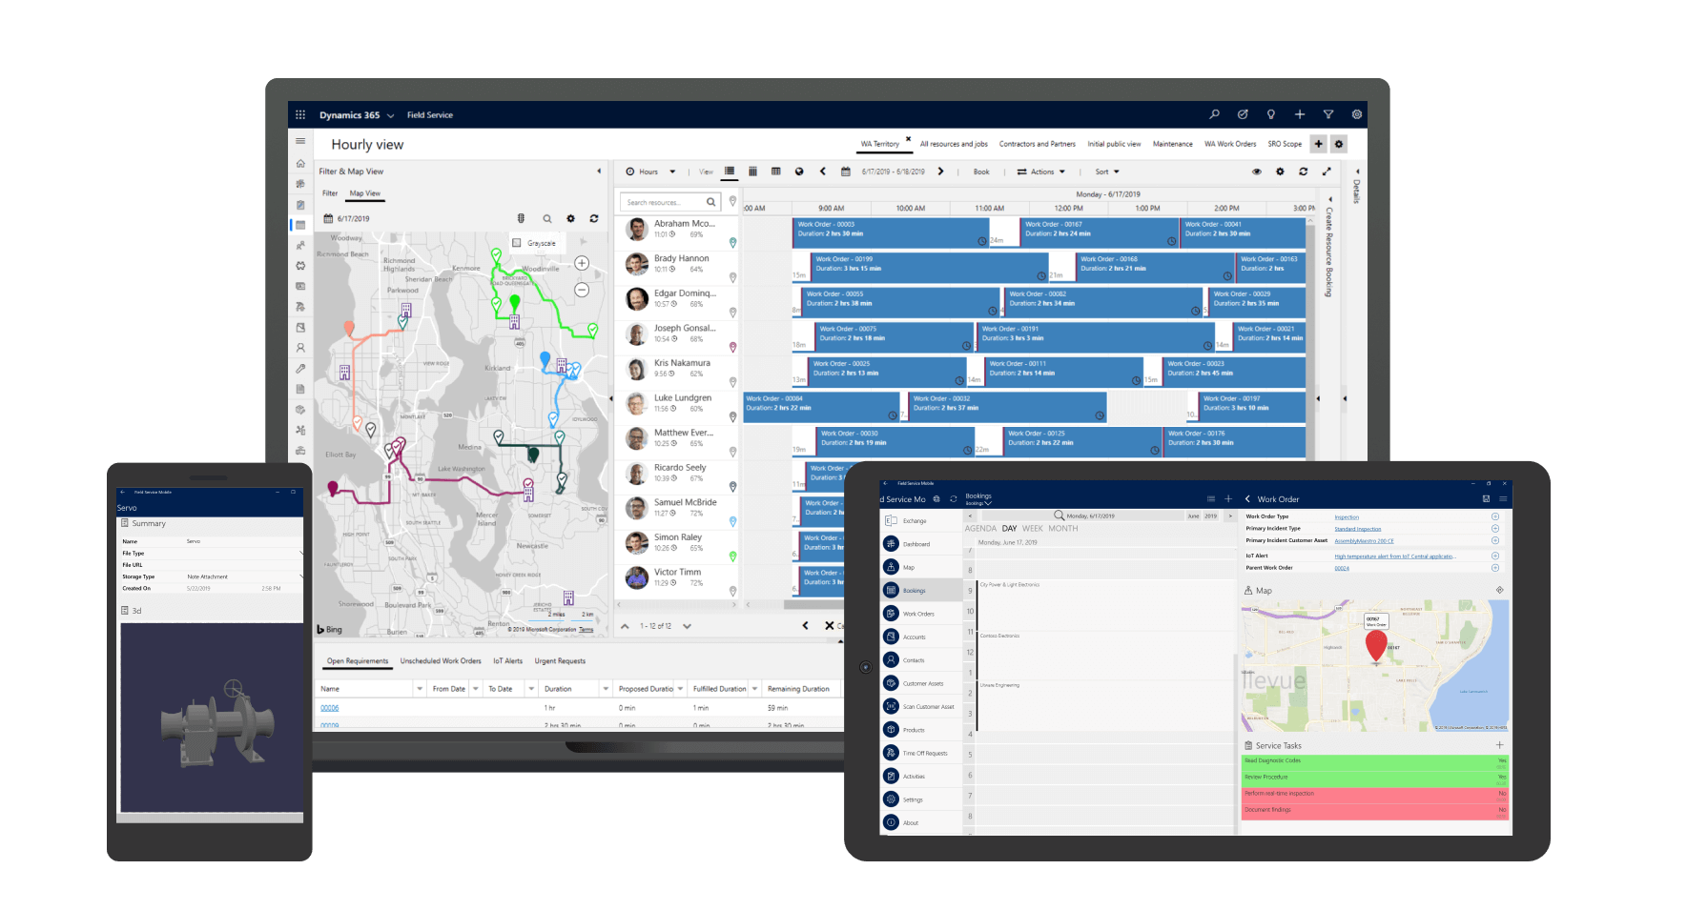The width and height of the screenshot is (1687, 910).
Task: Open the IoT Alerts tab
Action: click(x=507, y=660)
